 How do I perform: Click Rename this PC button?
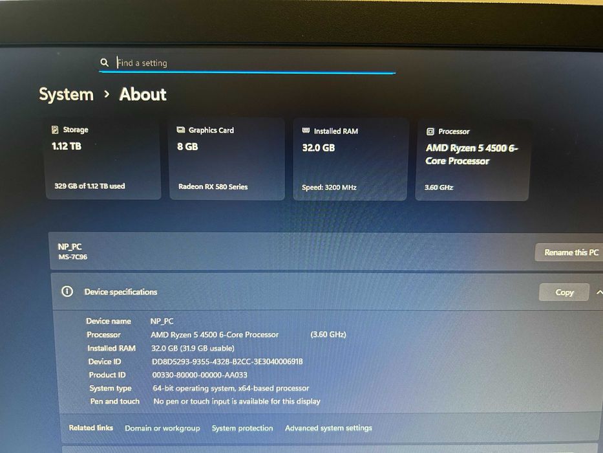coord(571,252)
